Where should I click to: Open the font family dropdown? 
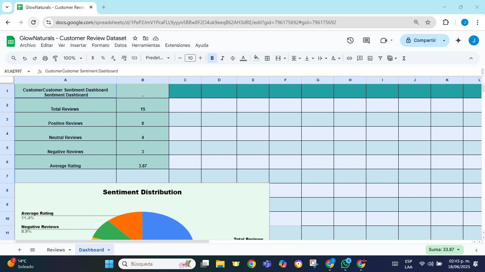(158, 58)
